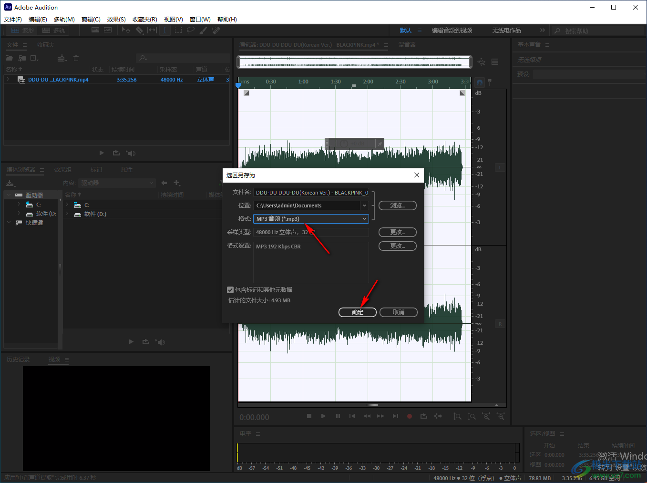
Task: Click 更改 next to 格式设置
Action: [398, 246]
